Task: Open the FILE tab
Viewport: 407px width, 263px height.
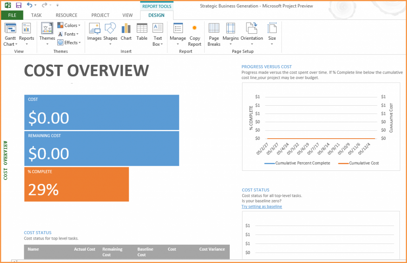Action: 12,15
